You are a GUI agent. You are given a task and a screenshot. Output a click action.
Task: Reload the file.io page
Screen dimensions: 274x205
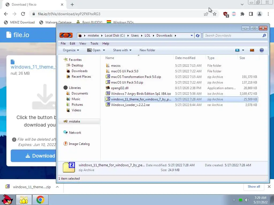click(x=23, y=14)
